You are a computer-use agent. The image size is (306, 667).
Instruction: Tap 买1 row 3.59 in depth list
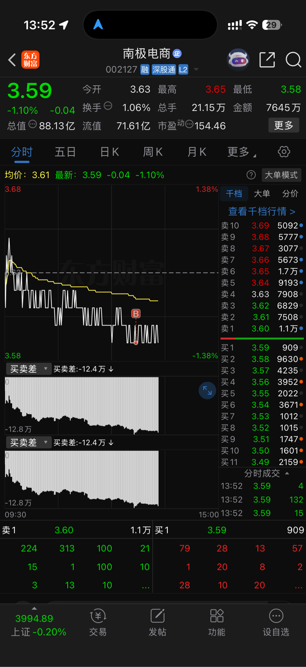click(x=262, y=348)
